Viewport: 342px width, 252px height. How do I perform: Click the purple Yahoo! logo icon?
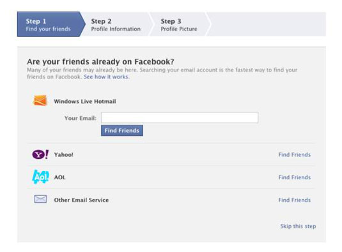pos(40,154)
